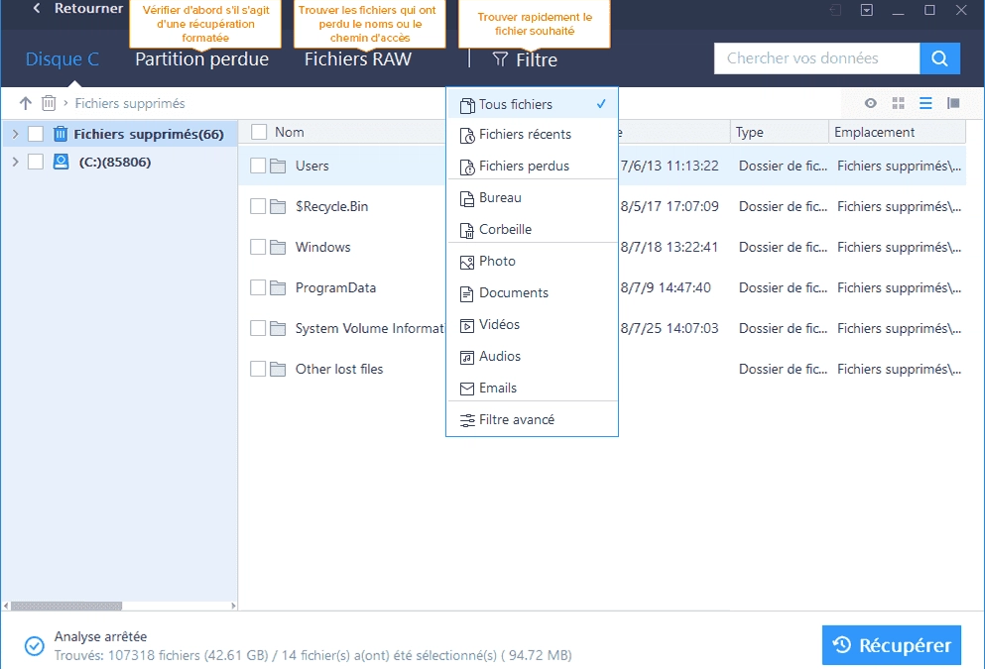
Task: Click Retourner to go back
Action: tap(77, 9)
